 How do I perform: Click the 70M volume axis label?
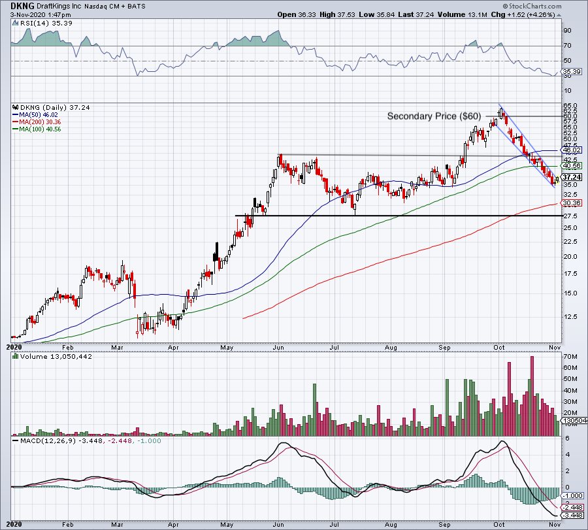(x=570, y=357)
